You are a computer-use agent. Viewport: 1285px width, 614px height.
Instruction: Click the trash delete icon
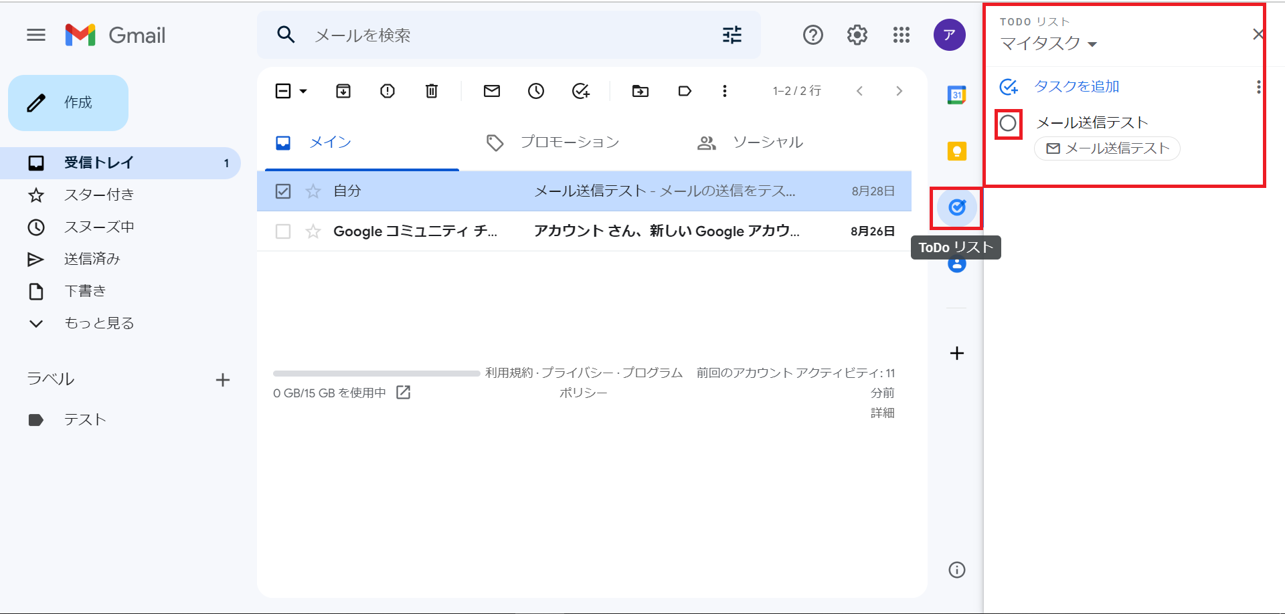coord(432,91)
